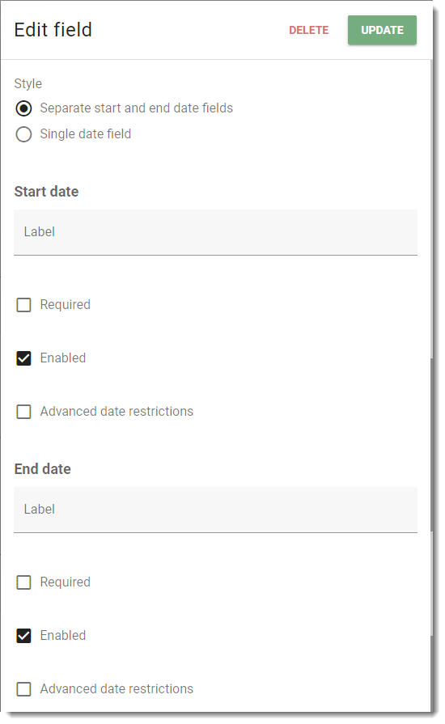Click the red DELETE button
Viewport: 445px width, 724px height.
click(x=308, y=30)
